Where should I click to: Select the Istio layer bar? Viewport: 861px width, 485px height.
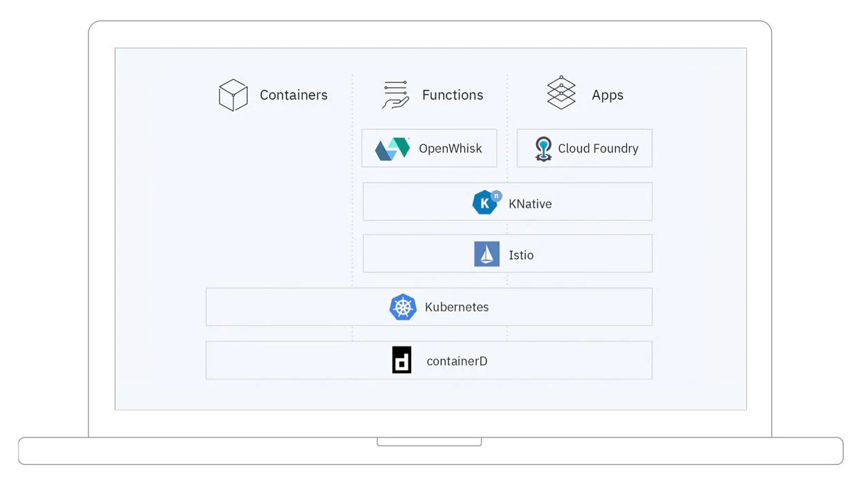(x=507, y=253)
